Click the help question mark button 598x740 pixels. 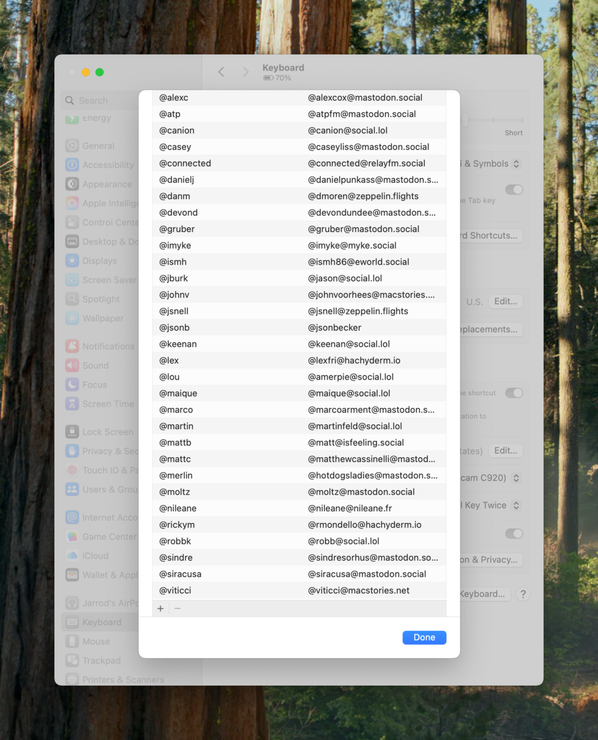[x=523, y=594]
